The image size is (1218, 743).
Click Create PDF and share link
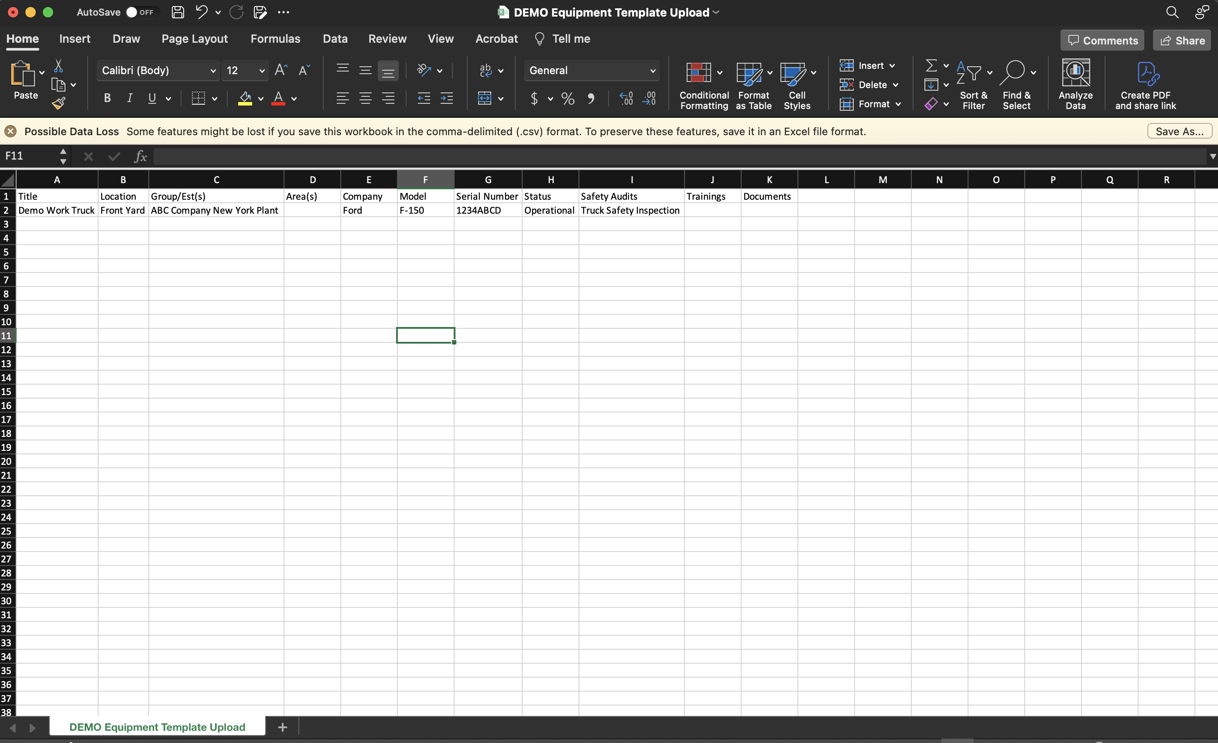coord(1145,85)
